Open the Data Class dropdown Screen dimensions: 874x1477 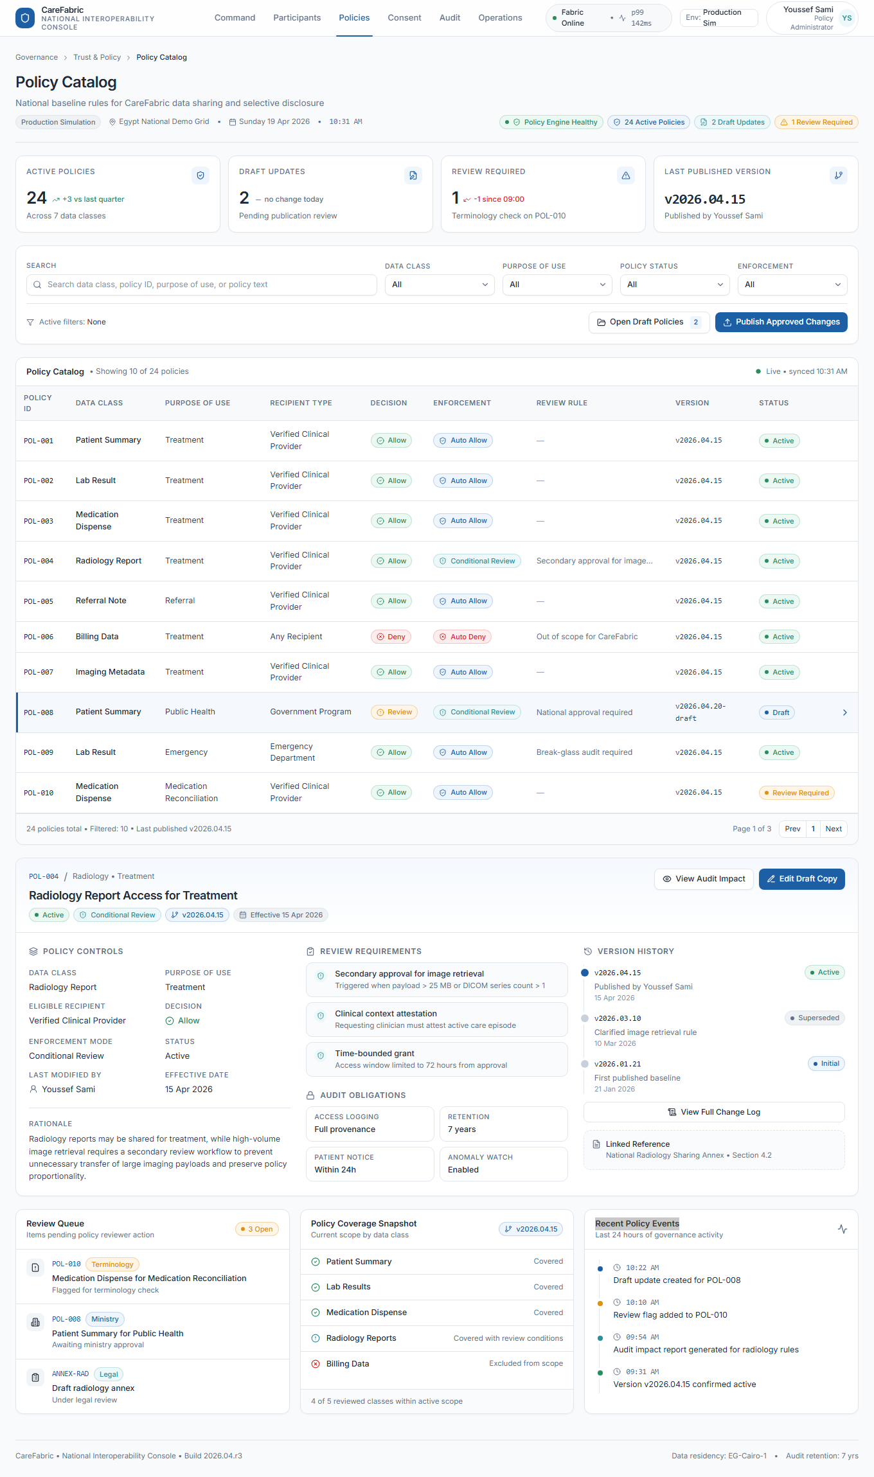[x=440, y=285]
